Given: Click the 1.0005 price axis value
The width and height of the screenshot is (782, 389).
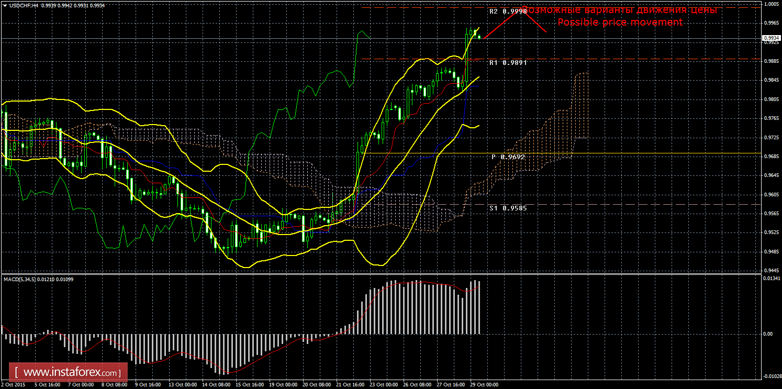Looking at the screenshot, I should [x=771, y=4].
